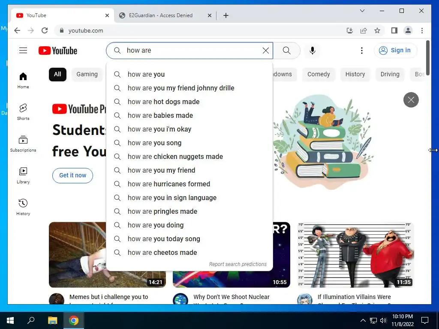Select the Comedy filter chip
Viewport: 439px width, 329px height.
pos(319,75)
